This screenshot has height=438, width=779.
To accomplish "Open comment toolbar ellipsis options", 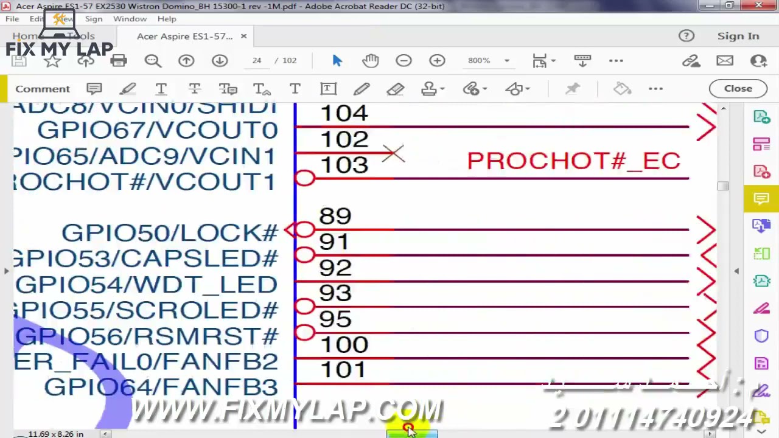I will 655,89.
